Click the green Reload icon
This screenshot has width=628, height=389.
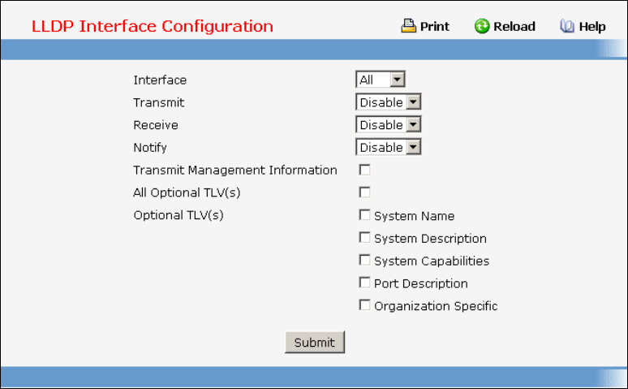[482, 27]
